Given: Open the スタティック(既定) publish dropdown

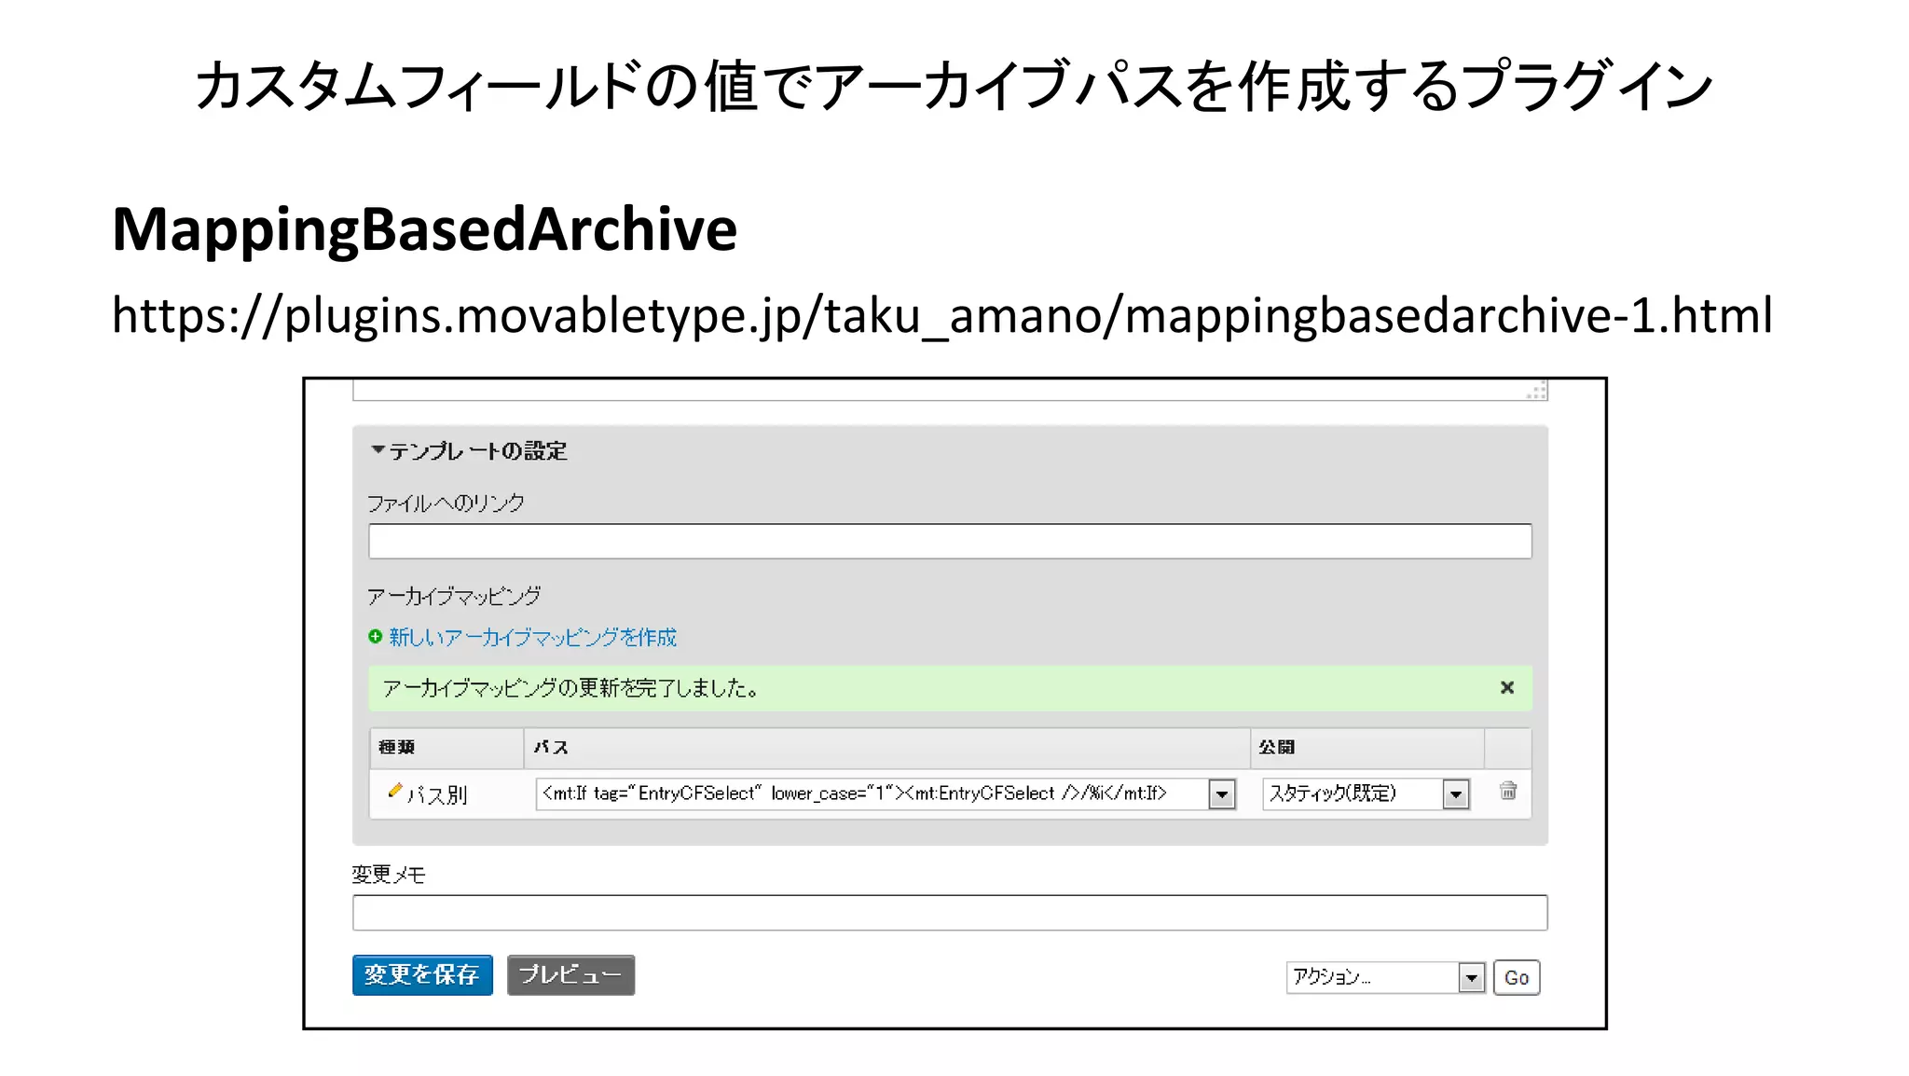Looking at the screenshot, I should coord(1367,794).
